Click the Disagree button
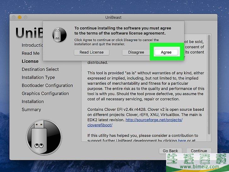Screen dimensions: 229x172 point(136,52)
